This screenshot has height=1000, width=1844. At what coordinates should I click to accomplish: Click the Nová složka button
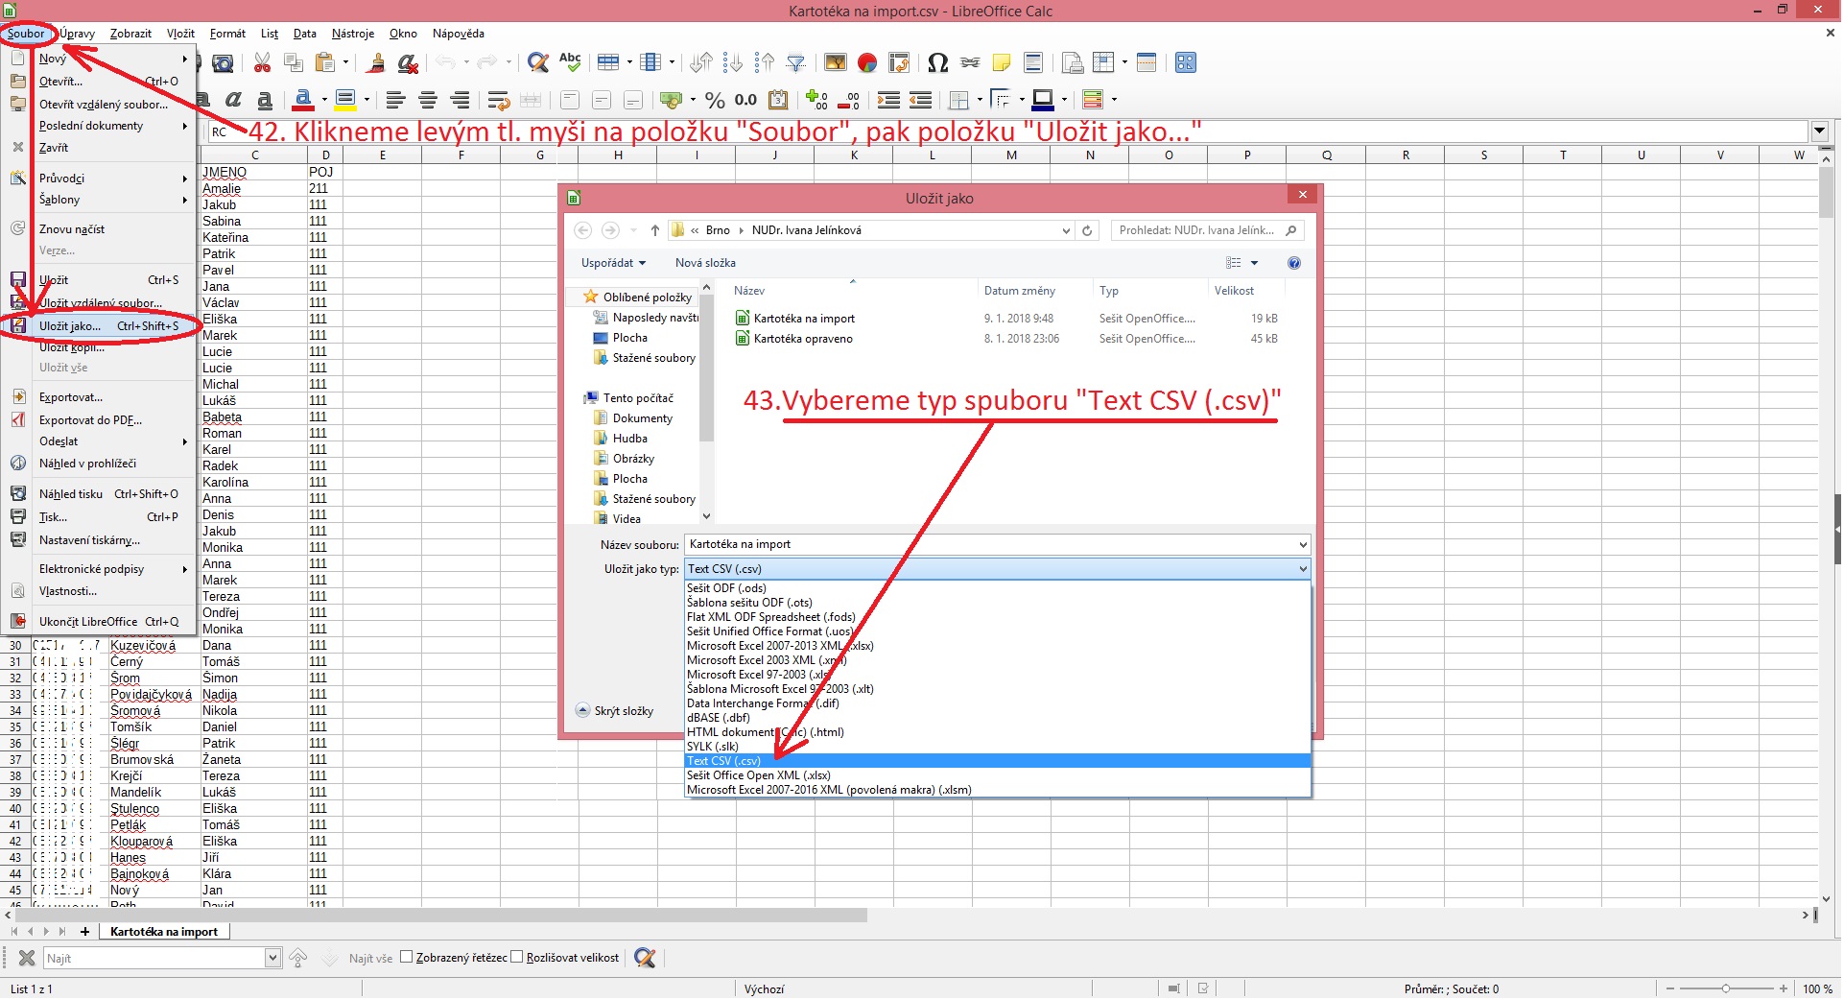point(705,263)
